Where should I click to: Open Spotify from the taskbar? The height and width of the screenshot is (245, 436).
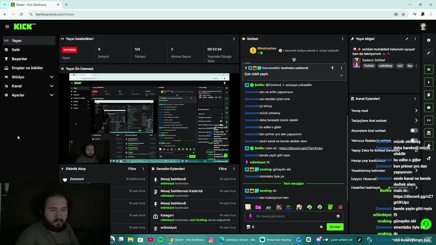[160, 240]
